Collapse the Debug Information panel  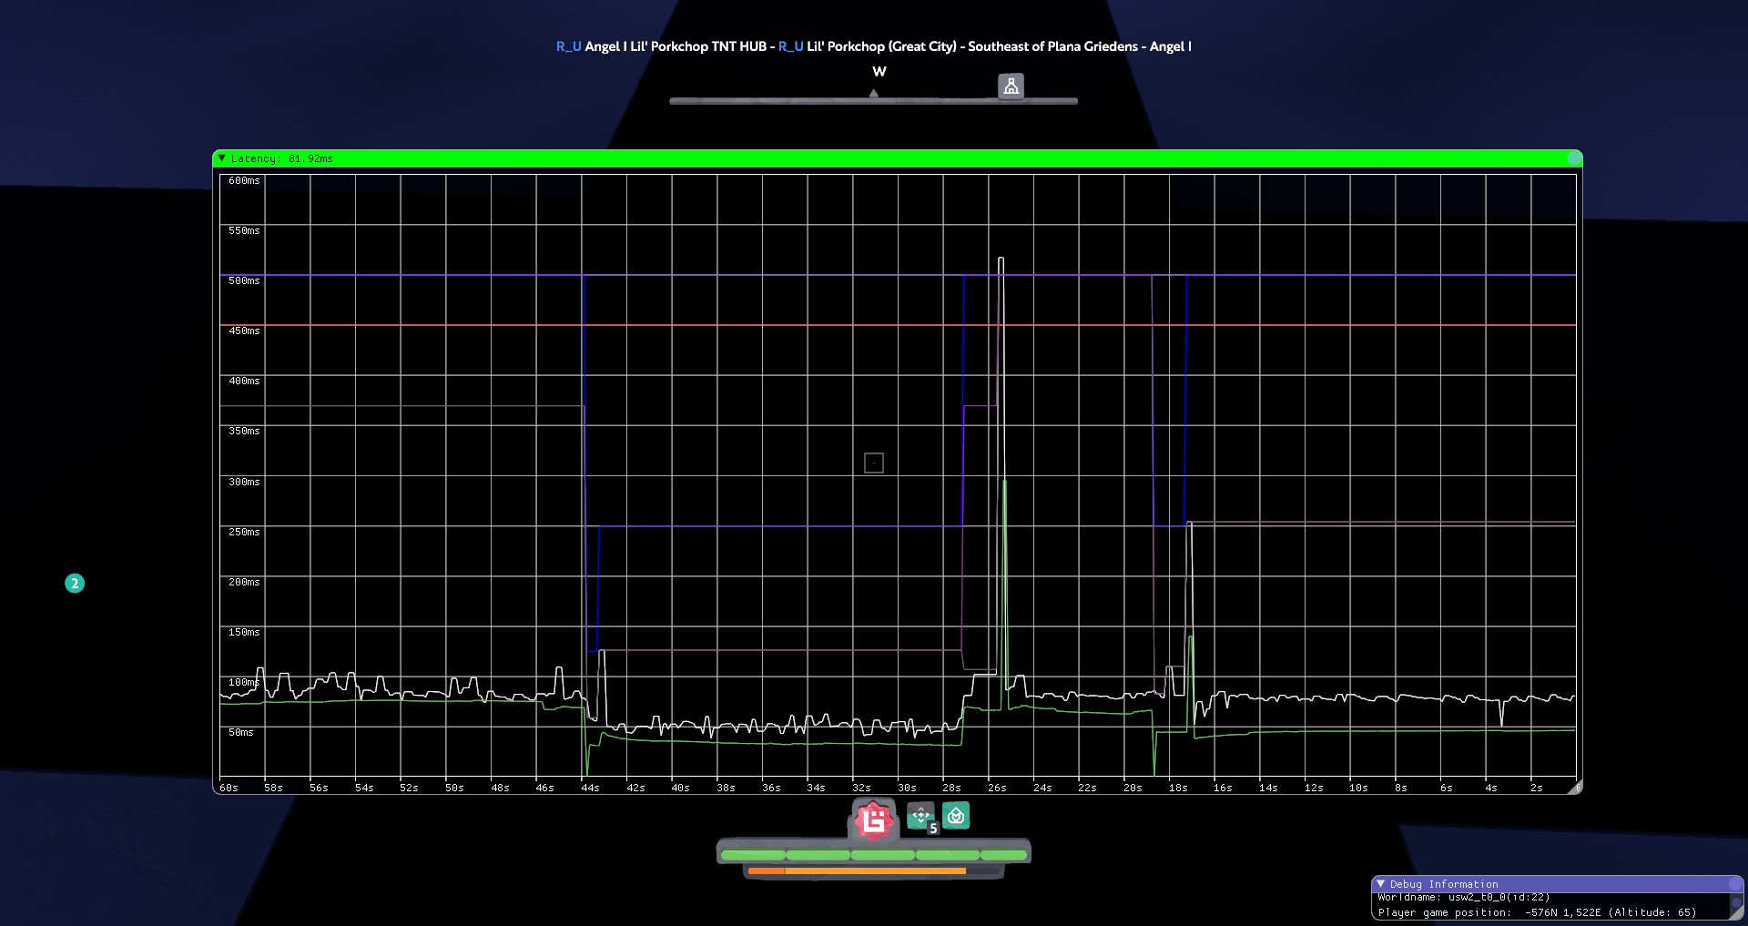point(1380,884)
